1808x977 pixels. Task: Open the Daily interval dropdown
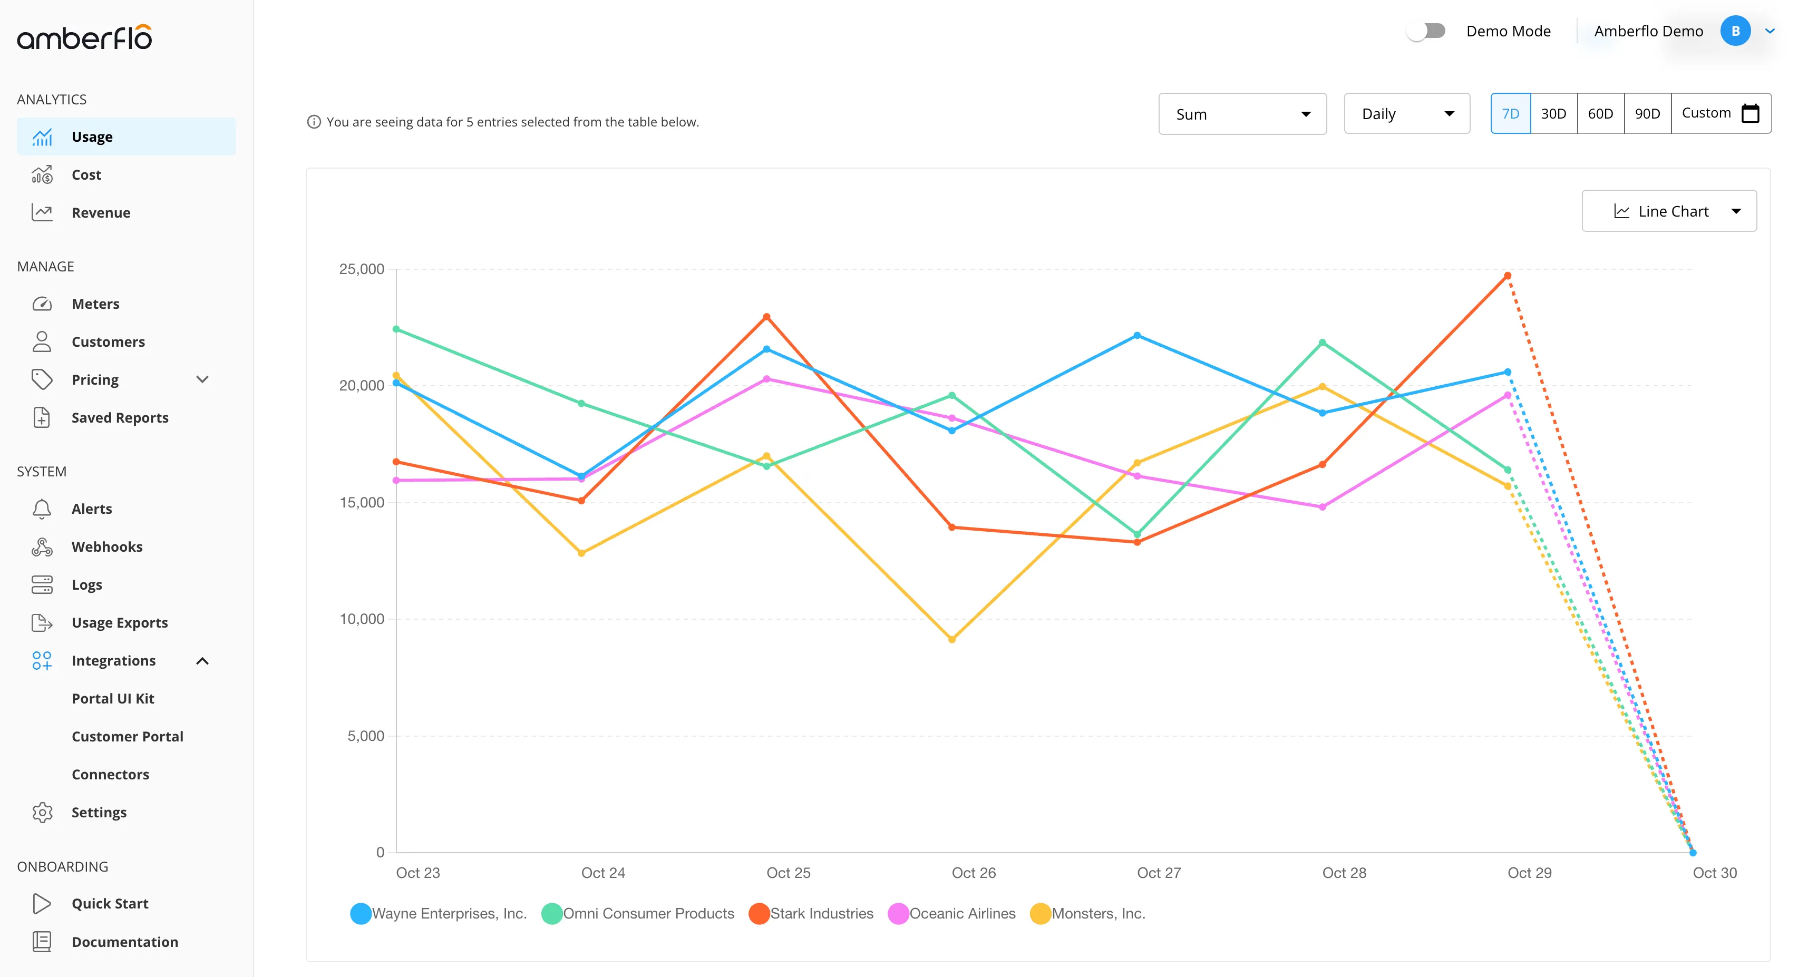(x=1406, y=114)
